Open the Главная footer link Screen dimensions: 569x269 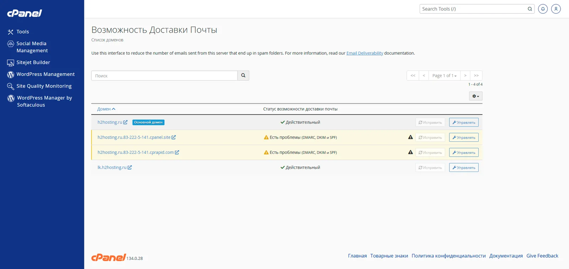(357, 256)
